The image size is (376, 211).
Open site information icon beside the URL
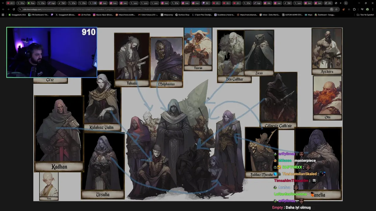click(20, 9)
